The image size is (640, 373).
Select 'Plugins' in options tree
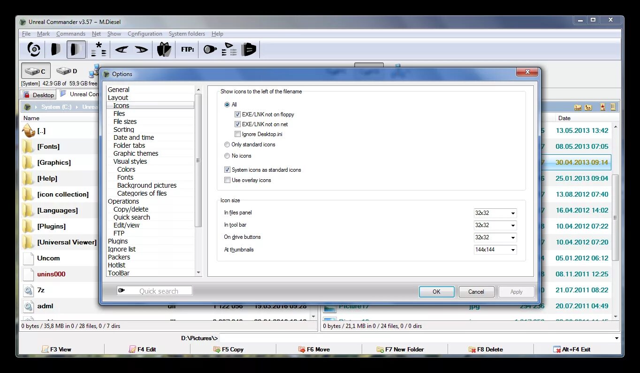[117, 241]
